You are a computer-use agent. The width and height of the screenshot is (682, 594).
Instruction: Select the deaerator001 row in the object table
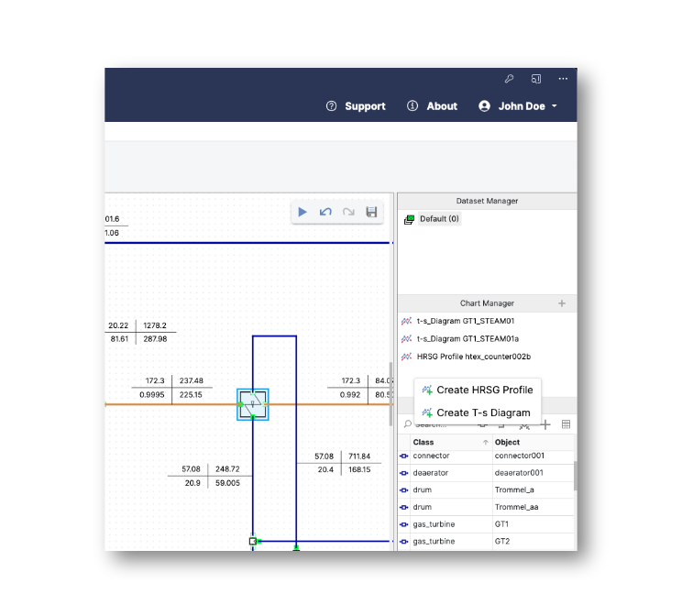tap(519, 473)
